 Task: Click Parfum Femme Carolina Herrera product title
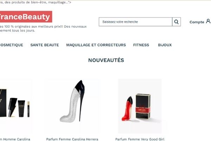click(x=72, y=139)
